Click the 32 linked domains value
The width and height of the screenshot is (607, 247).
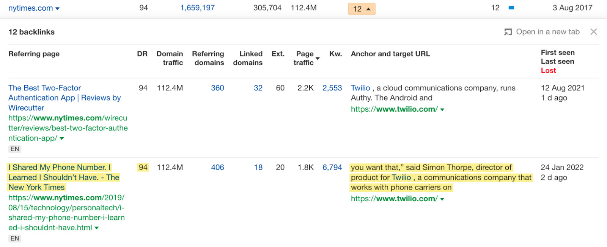pos(258,88)
